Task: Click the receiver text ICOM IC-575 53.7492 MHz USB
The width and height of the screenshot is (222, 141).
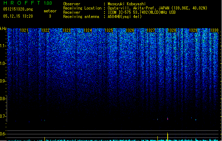Action: click(x=142, y=12)
